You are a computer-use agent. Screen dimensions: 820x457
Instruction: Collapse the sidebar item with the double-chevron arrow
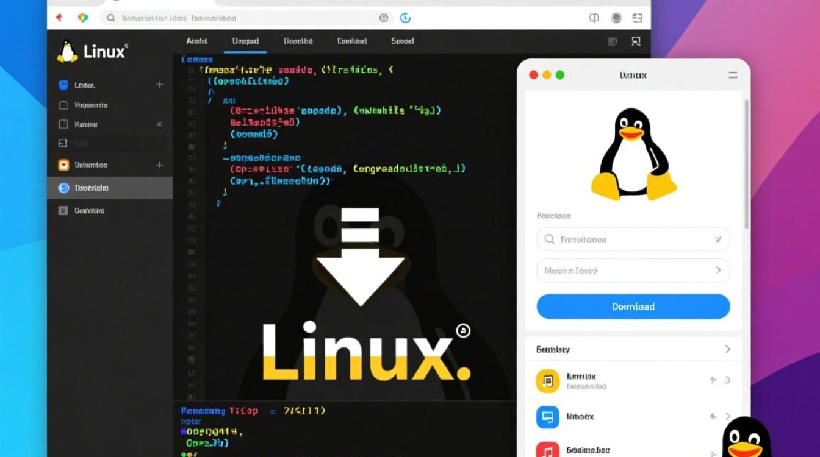pos(159,124)
